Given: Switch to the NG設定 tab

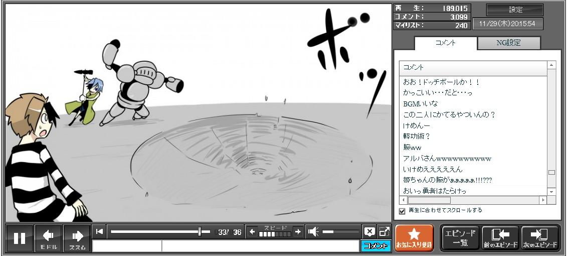Looking at the screenshot, I should 508,43.
